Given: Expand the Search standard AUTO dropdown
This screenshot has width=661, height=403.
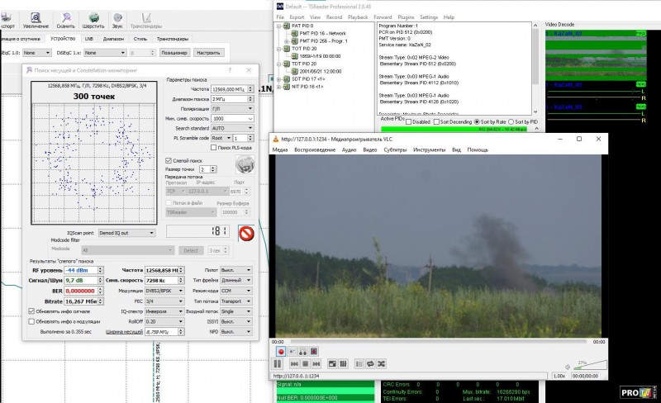Looking at the screenshot, I should (233, 128).
